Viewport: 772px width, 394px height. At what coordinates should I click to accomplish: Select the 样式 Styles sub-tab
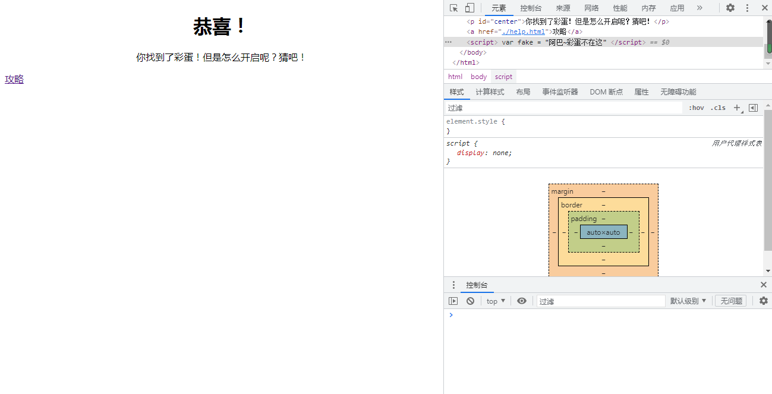(456, 92)
